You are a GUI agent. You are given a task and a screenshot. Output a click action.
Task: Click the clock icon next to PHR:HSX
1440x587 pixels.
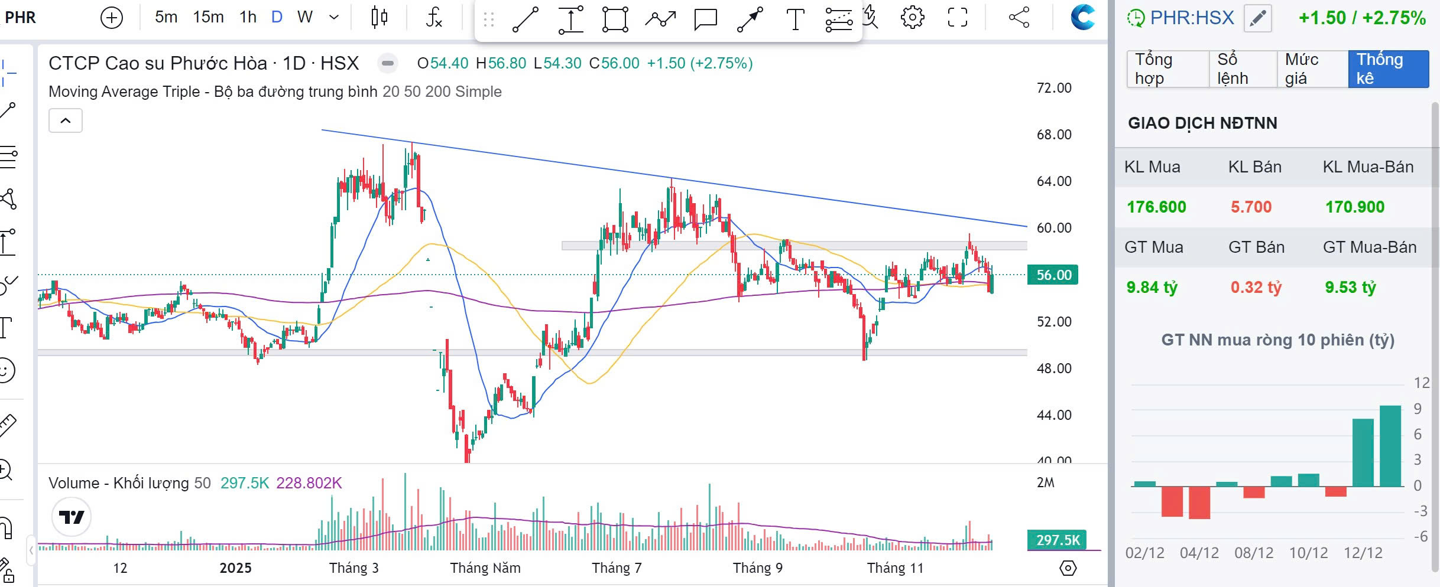point(1136,18)
